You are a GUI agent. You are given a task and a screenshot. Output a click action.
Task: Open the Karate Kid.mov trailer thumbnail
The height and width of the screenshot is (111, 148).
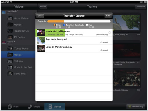[126, 78]
